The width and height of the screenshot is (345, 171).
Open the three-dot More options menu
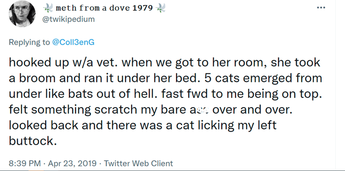(x=321, y=7)
